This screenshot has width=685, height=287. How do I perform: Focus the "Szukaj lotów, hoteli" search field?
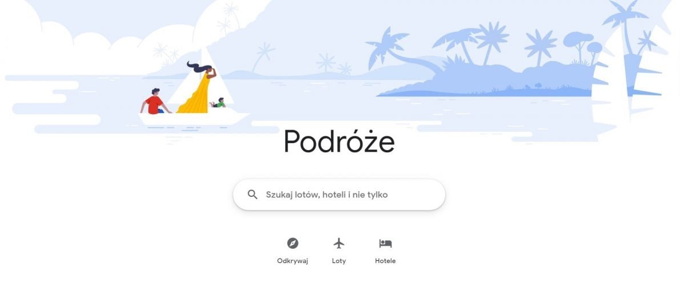[x=339, y=195]
